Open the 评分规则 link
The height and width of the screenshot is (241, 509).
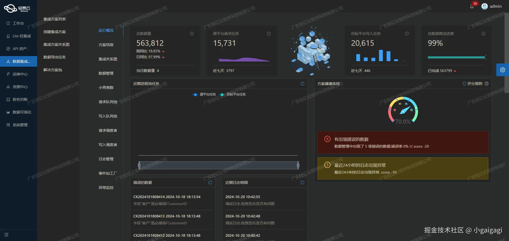(x=475, y=84)
